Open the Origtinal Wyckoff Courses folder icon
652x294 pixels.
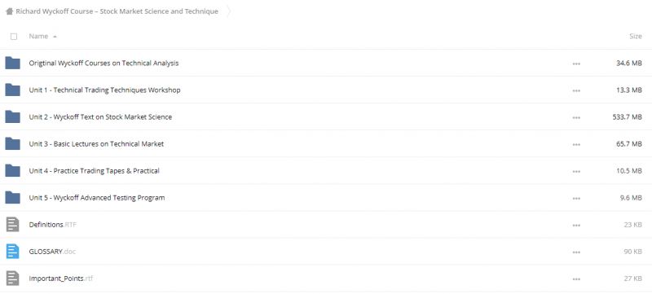pyautogui.click(x=12, y=64)
